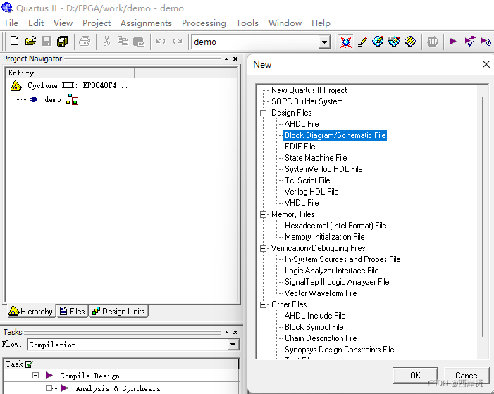Open the project name dropdown showing demo
The image size is (494, 394).
[x=324, y=42]
